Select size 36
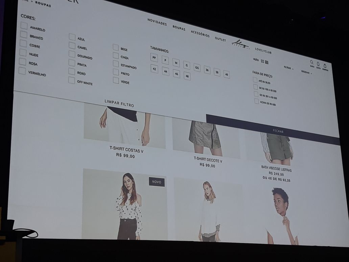The width and height of the screenshot is (349, 262). pos(207,70)
